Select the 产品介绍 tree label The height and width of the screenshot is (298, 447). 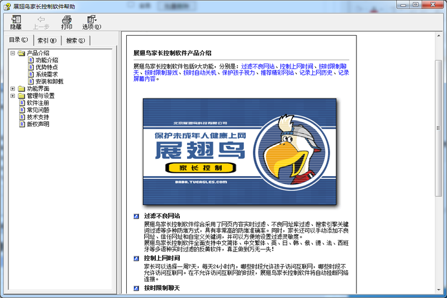click(38, 53)
